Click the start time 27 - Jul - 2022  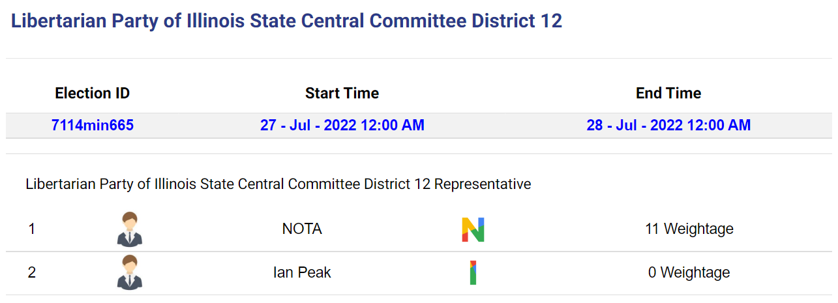click(x=342, y=125)
